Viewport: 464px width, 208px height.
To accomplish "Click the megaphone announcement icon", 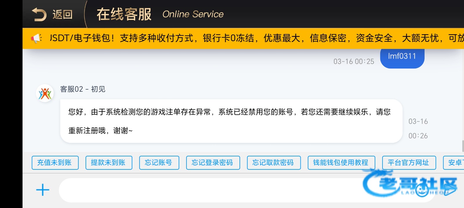I will 37,38.
